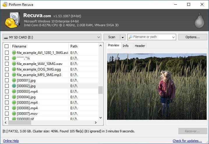Image resolution: width=209 pixels, height=144 pixels.
Task: Click the Piriform Recuva title bar icon
Action: pos(5,4)
